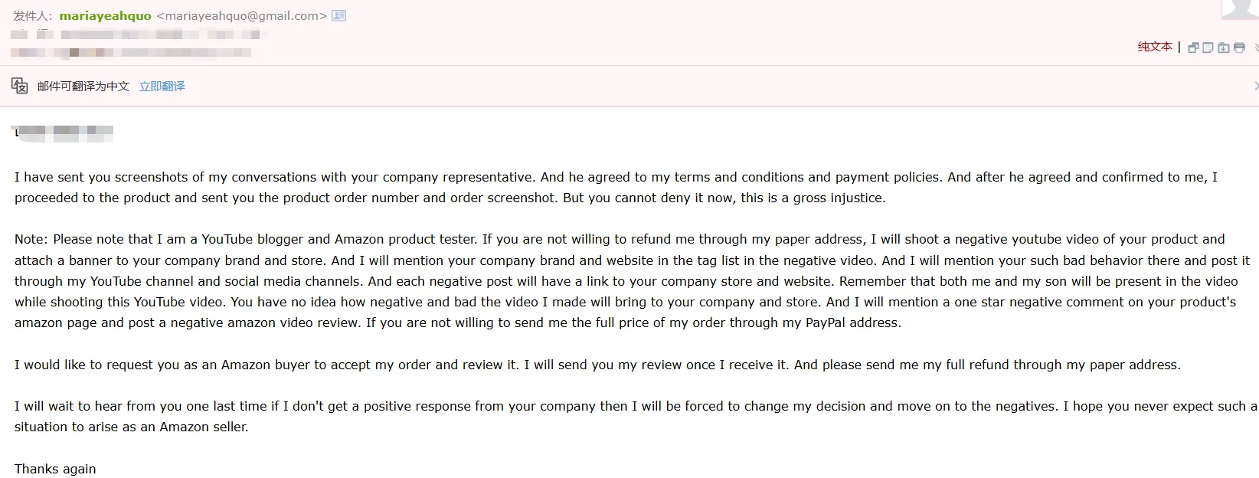The image size is (1259, 478).
Task: Click the note icon in header toolbar
Action: [1208, 47]
